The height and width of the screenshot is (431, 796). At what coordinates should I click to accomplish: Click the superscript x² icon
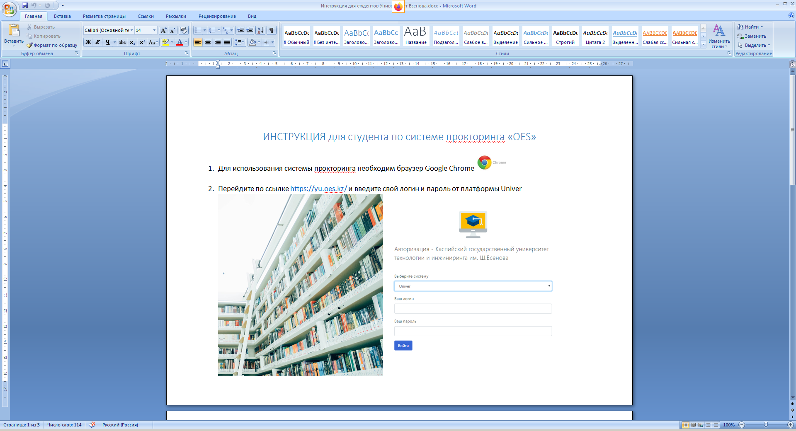pyautogui.click(x=142, y=42)
